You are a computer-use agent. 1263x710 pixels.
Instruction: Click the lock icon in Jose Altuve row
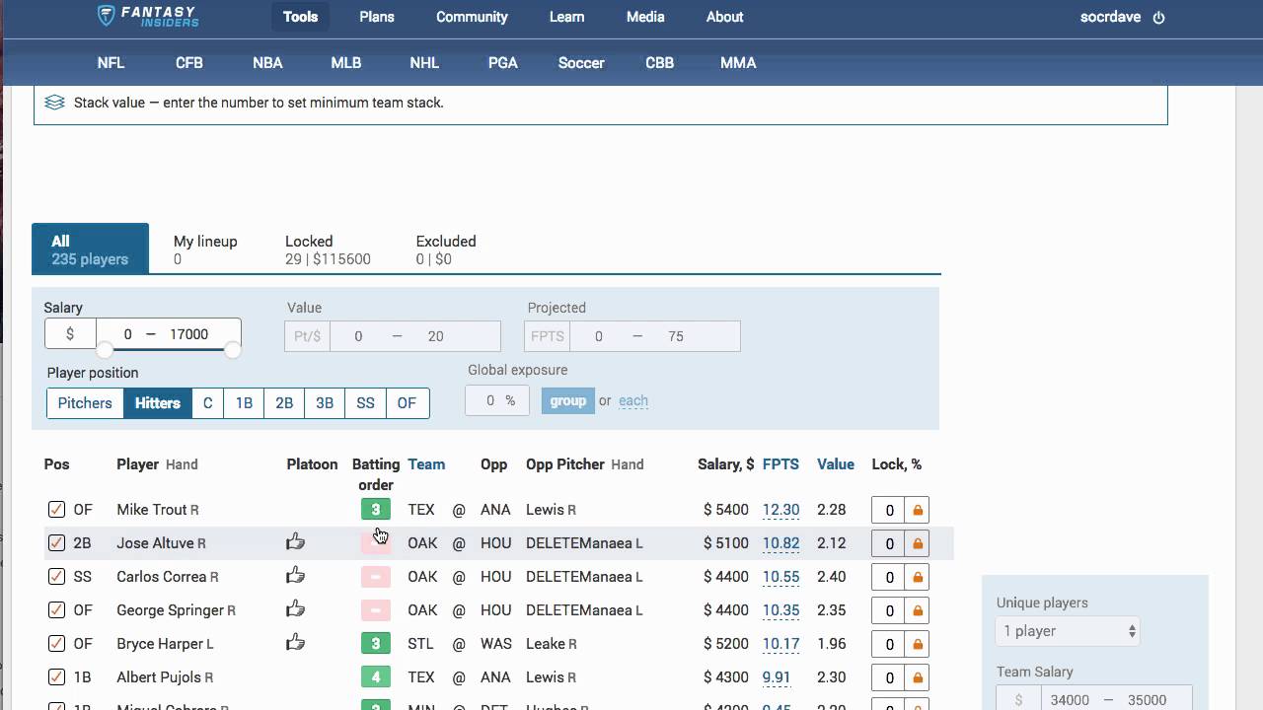918,544
